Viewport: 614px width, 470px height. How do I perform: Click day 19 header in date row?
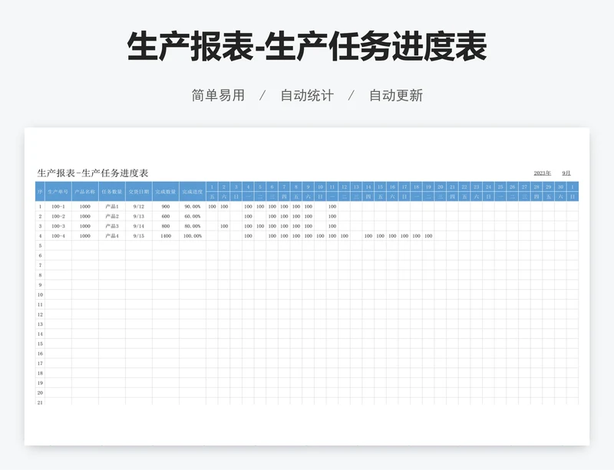pos(428,186)
